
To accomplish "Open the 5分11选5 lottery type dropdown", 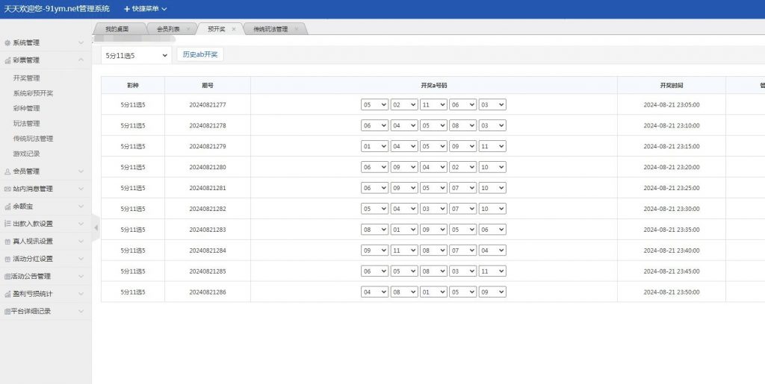I will [137, 55].
